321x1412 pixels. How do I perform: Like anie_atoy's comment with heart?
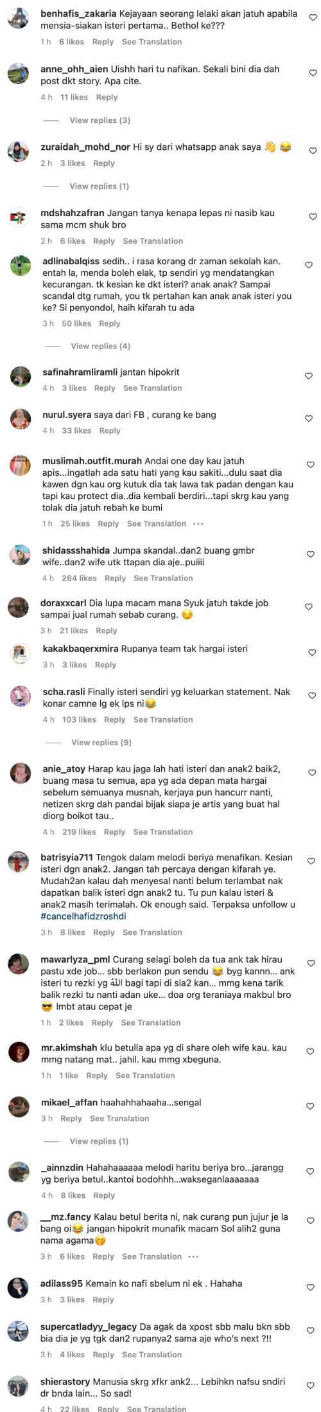[x=311, y=773]
